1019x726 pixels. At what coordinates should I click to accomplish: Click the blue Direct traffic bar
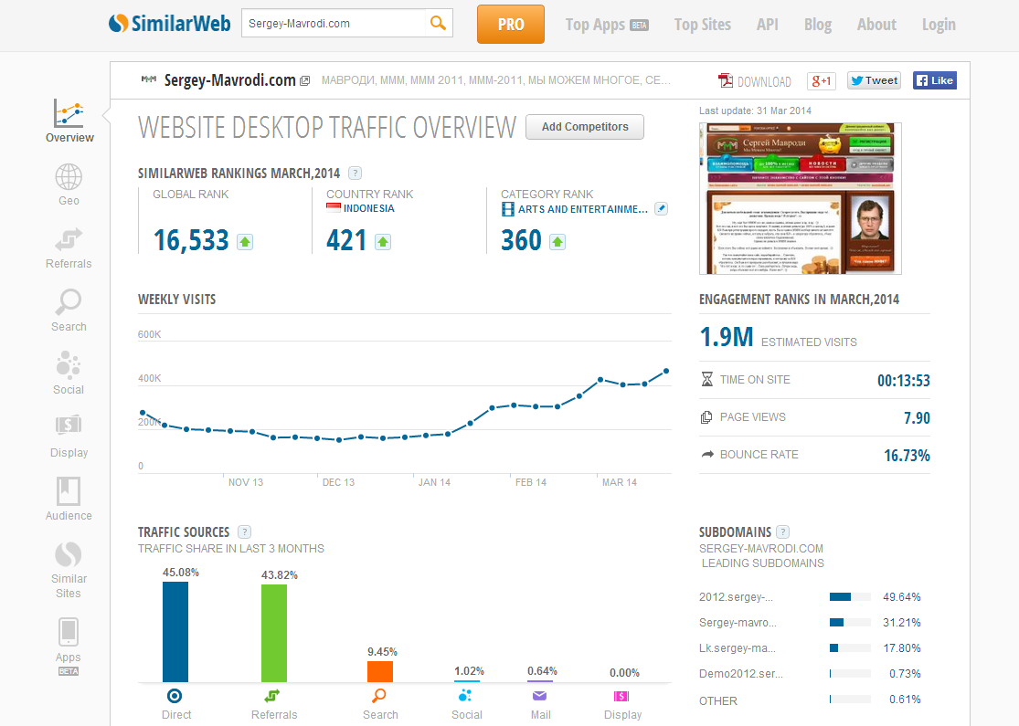tap(175, 632)
